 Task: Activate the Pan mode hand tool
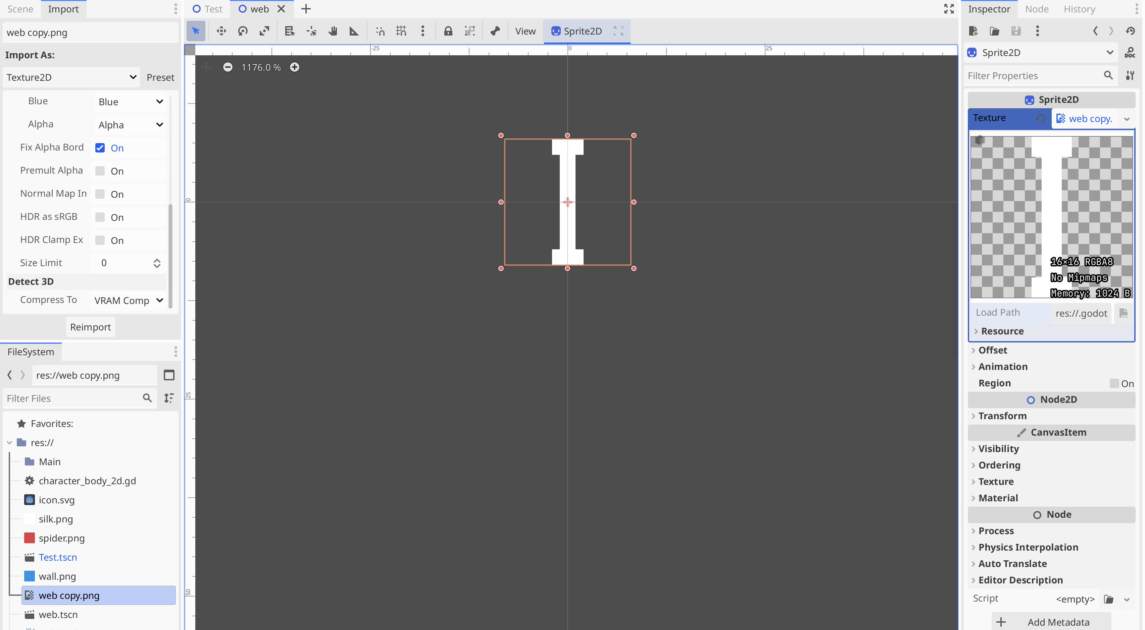[333, 31]
